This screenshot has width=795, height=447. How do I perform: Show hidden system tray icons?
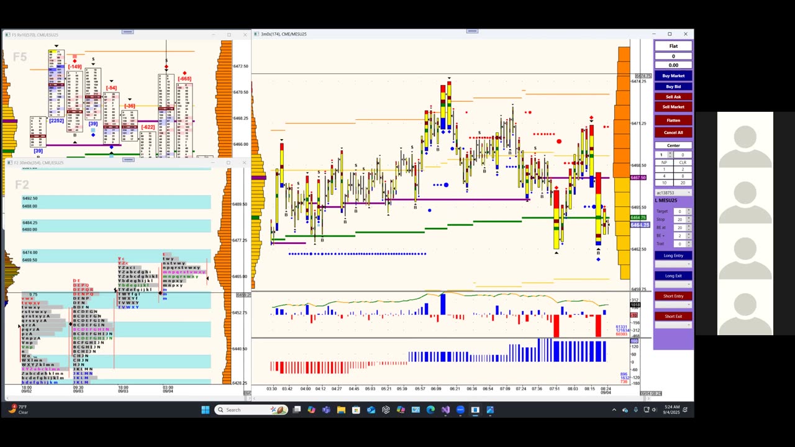[614, 410]
